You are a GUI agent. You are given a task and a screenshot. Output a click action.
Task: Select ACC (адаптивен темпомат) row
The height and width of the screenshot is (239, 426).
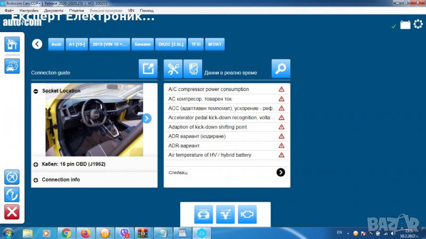coord(227,108)
